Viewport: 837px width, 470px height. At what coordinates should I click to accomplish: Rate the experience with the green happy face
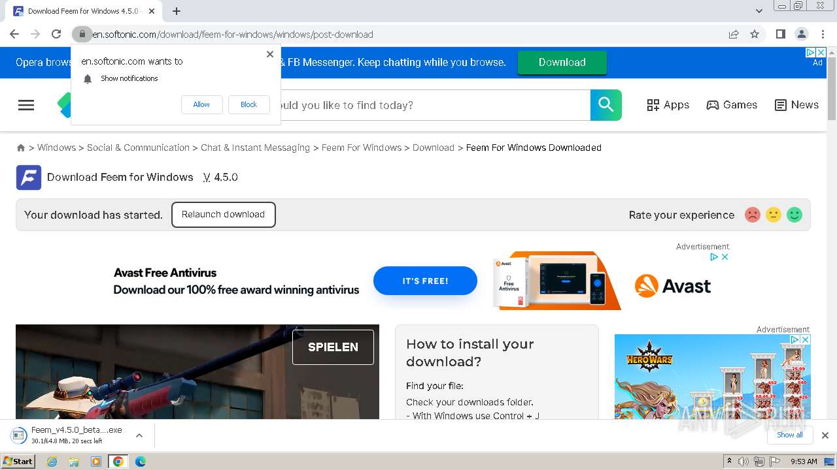pyautogui.click(x=794, y=215)
